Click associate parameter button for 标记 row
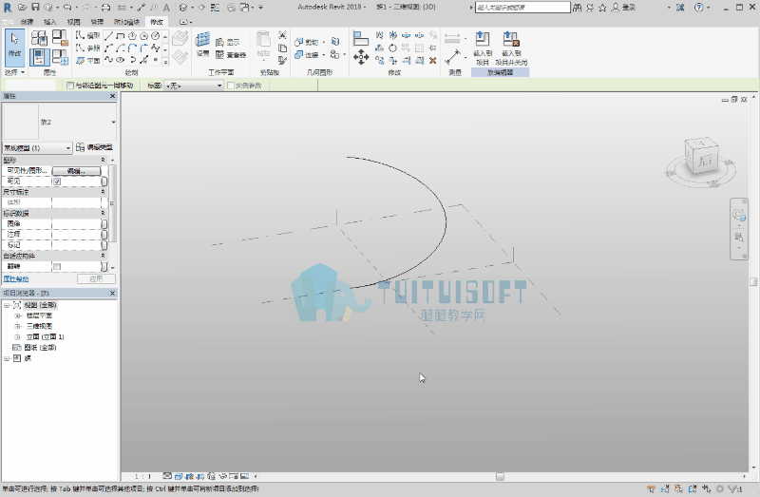The width and height of the screenshot is (760, 497). [x=104, y=245]
